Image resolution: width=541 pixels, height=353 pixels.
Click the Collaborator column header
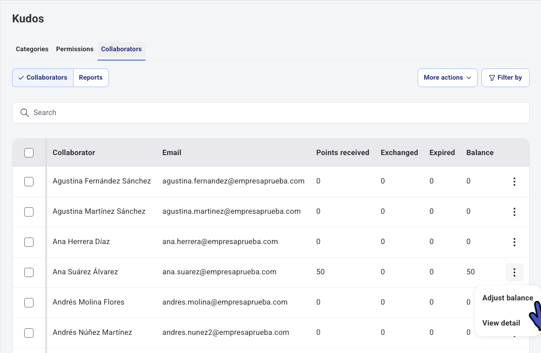click(x=74, y=153)
